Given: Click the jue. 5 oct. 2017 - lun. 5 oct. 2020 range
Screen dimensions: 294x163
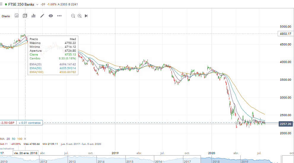Looking at the screenshot, I should pos(81,144).
